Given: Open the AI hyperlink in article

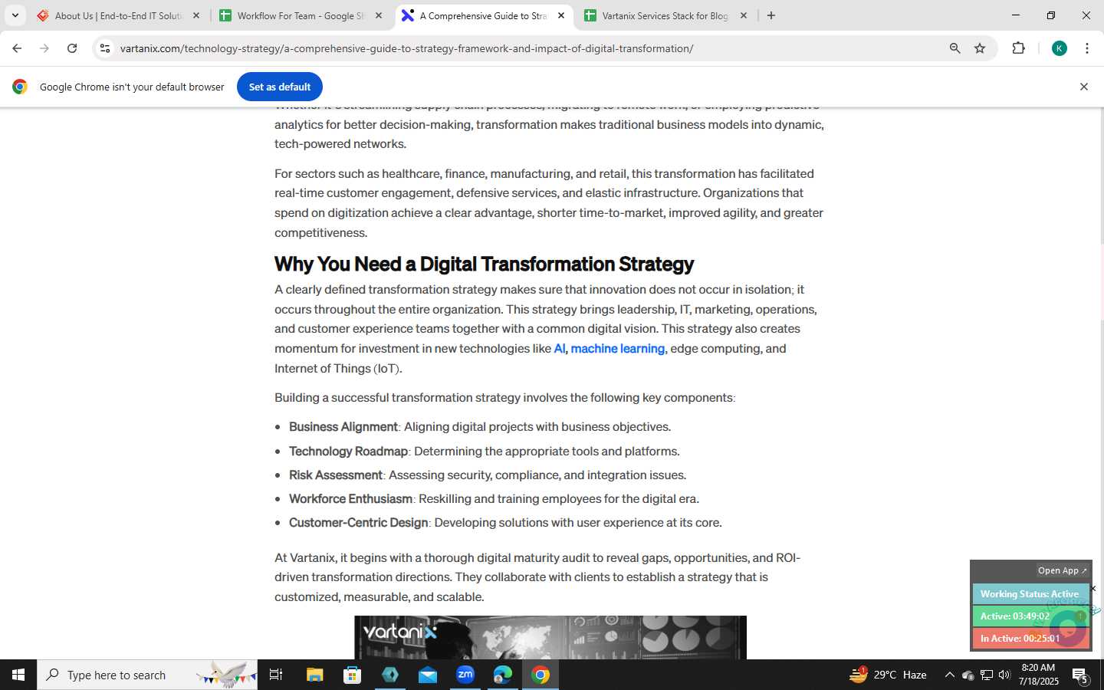Looking at the screenshot, I should (x=559, y=349).
